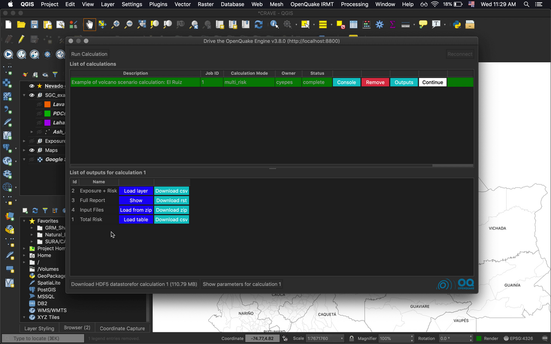Toggle the Render checkbox in status bar
This screenshot has height=344, width=551.
pos(479,339)
